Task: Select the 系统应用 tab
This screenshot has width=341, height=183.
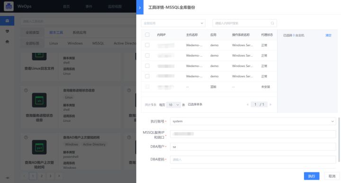Action: click(x=80, y=33)
